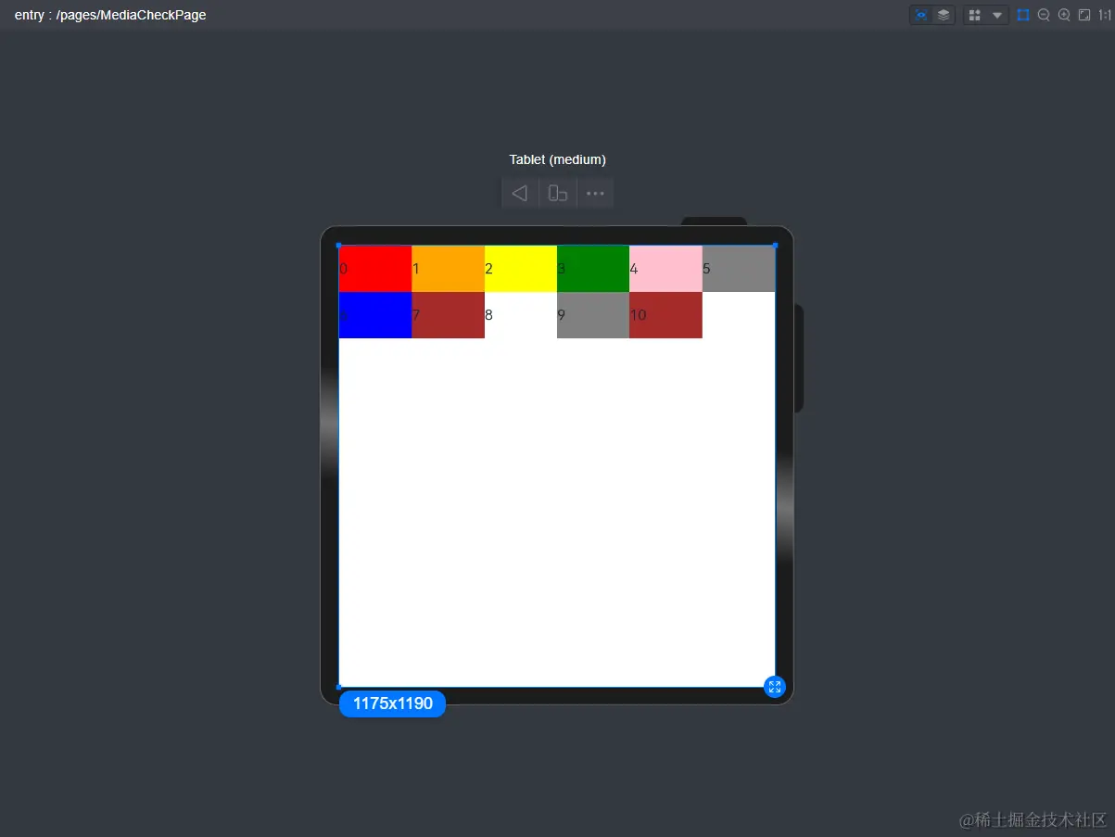
Task: Select the white grid cell labeled 8
Action: (521, 315)
